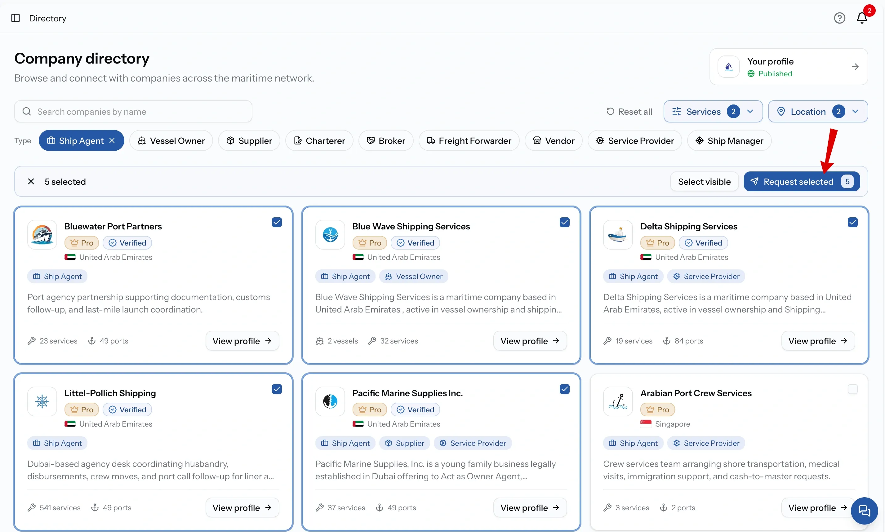Click the '5 selected' text

click(x=65, y=181)
